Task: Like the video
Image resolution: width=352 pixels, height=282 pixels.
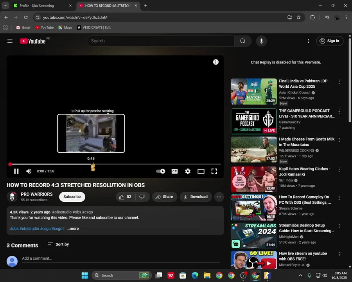Action: pyautogui.click(x=126, y=197)
